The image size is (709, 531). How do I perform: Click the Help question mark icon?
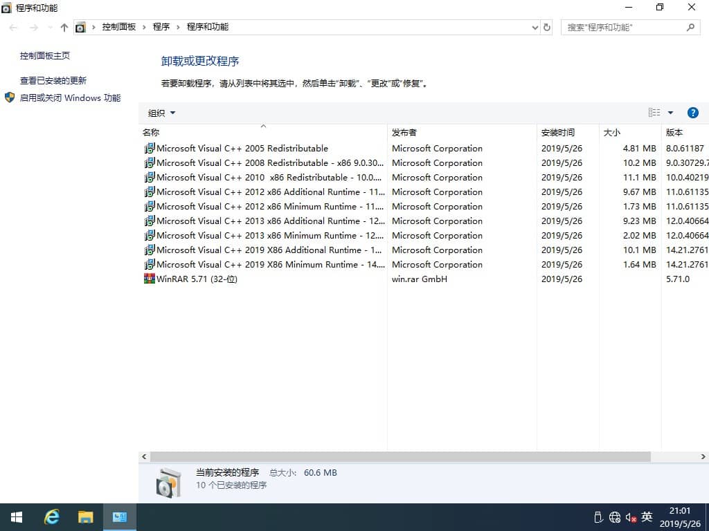click(x=693, y=112)
